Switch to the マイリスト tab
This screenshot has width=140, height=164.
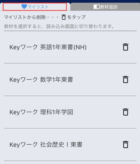click(x=35, y=7)
